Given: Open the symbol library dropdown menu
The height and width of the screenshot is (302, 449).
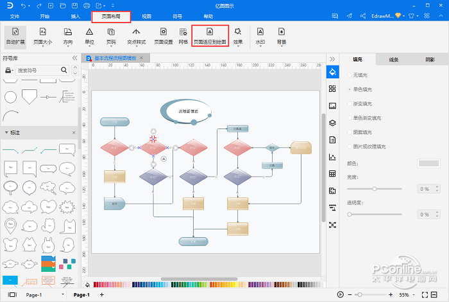Looking at the screenshot, I should (x=9, y=70).
